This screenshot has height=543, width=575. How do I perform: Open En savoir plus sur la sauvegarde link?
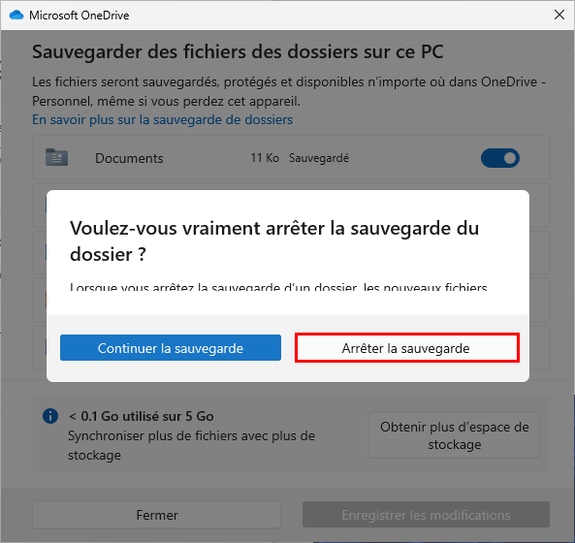click(163, 119)
